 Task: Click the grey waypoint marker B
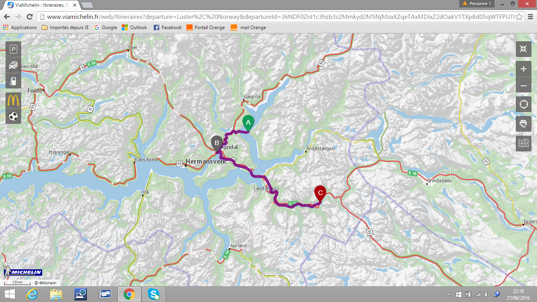tap(217, 142)
